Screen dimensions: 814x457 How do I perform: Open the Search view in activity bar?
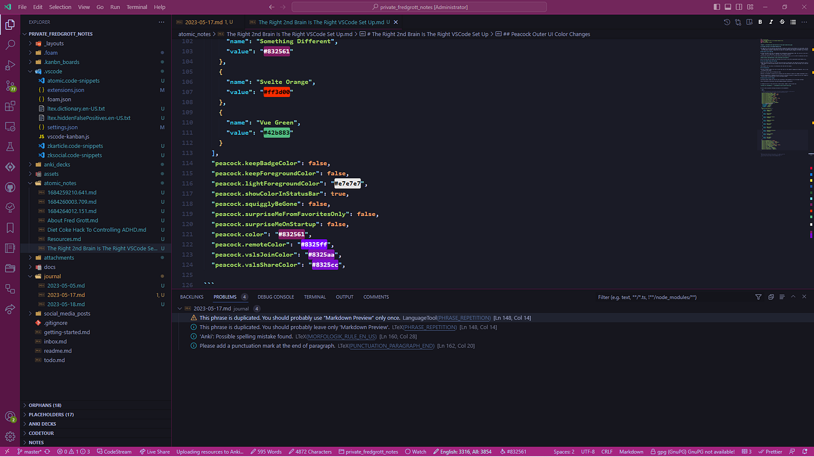(x=10, y=45)
